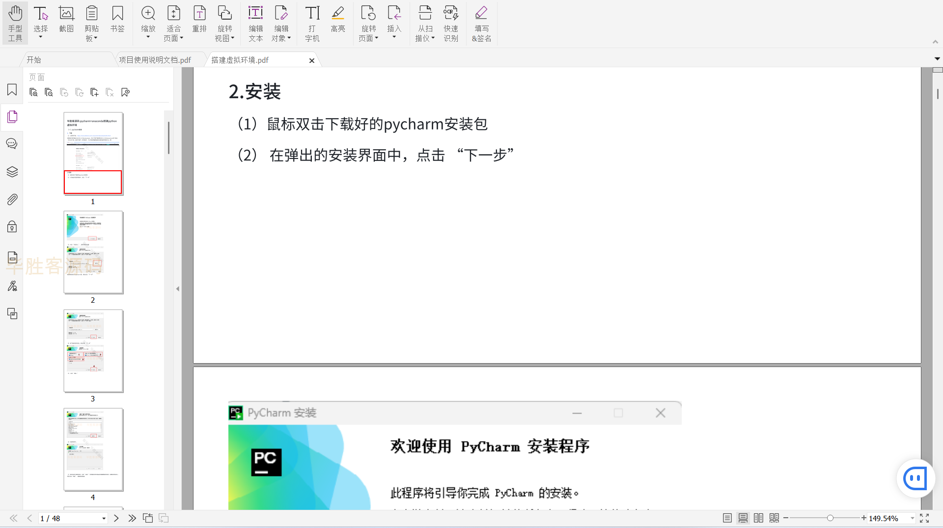The height and width of the screenshot is (528, 943).
Task: Select page 3 thumbnail
Action: [x=93, y=351]
